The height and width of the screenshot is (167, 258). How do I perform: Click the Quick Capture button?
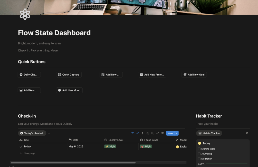69,75
